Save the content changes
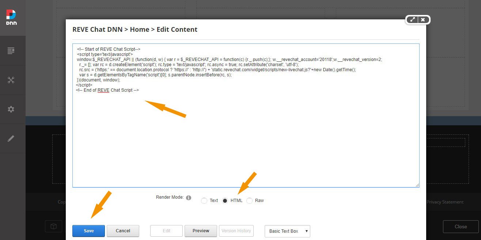Screen dimensions: 481x240 click(x=88, y=231)
